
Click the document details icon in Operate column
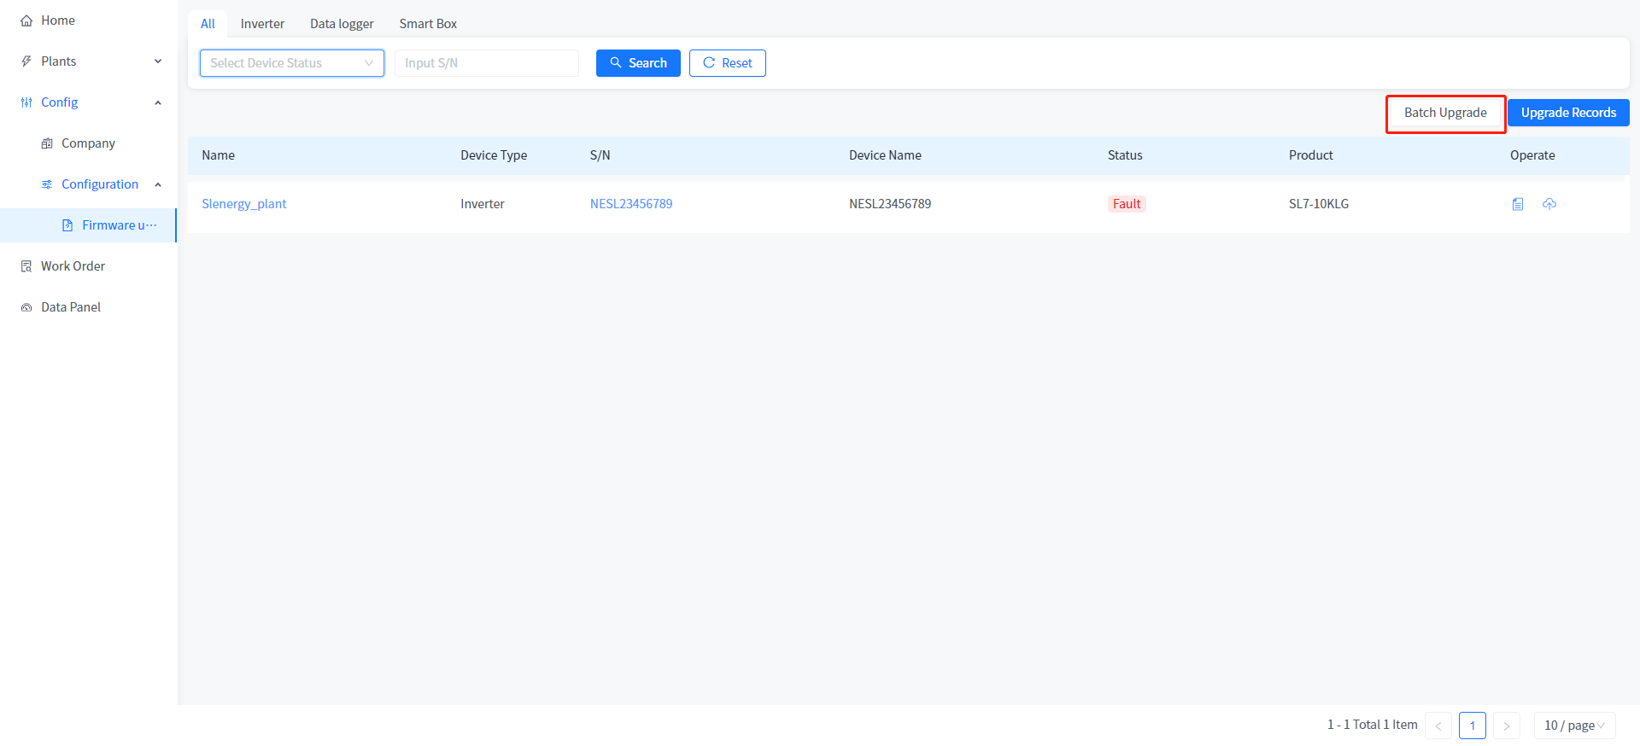point(1518,204)
